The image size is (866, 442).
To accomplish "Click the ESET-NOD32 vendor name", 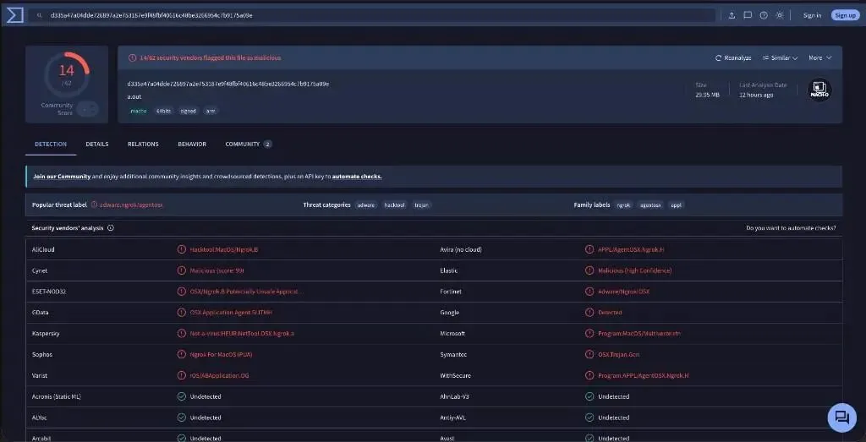I will coord(49,292).
